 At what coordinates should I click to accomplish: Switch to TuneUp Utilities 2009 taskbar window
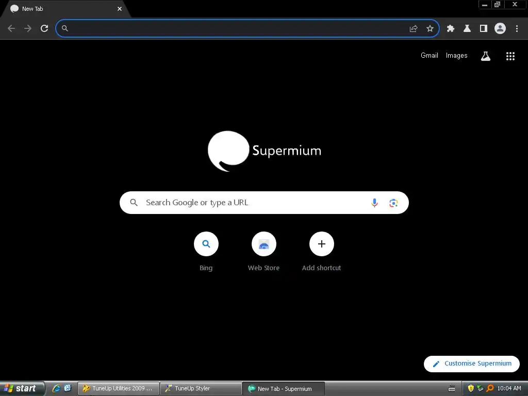[x=118, y=389]
